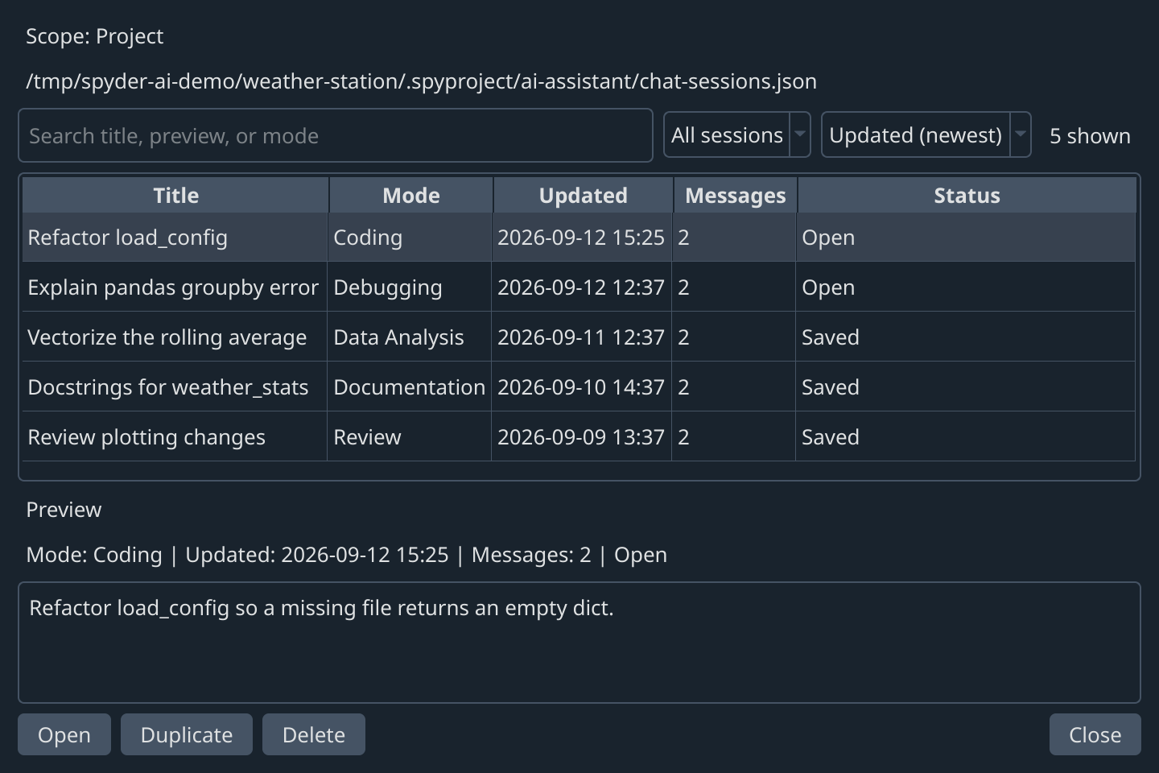This screenshot has width=1159, height=773.
Task: Click the 5 shown count label
Action: click(1090, 136)
